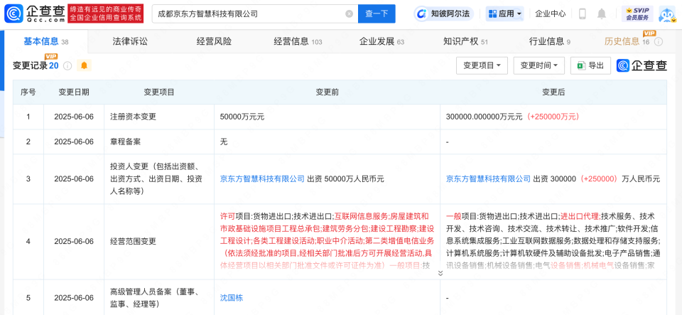The image size is (682, 315).
Task: Open 京东方智慧科技有限公司 link in the 变更后 column
Action: [x=489, y=178]
